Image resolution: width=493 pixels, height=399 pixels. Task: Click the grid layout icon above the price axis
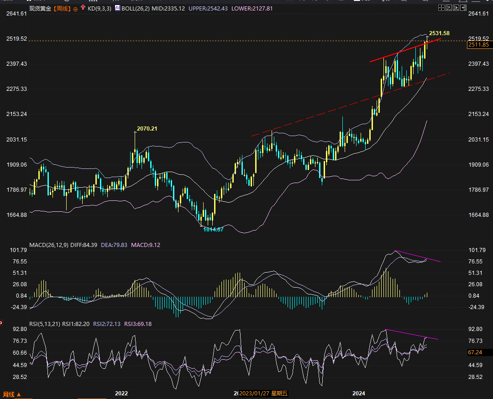pos(441,8)
